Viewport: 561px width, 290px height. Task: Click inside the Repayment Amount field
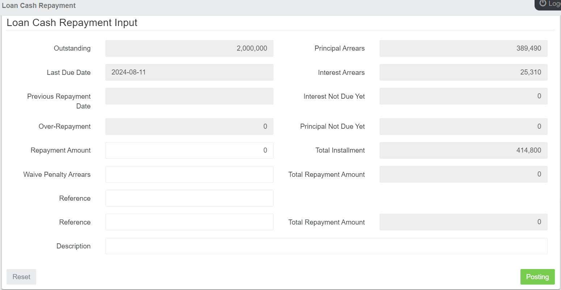[x=188, y=150]
